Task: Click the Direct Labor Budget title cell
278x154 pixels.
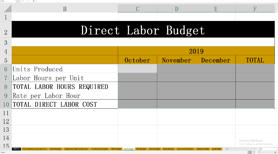Action: pyautogui.click(x=143, y=29)
